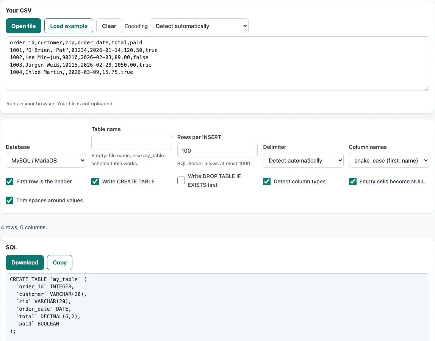This screenshot has height=341, width=435.
Task: Click the CSV row for Chloé Martin
Action: click(x=72, y=72)
